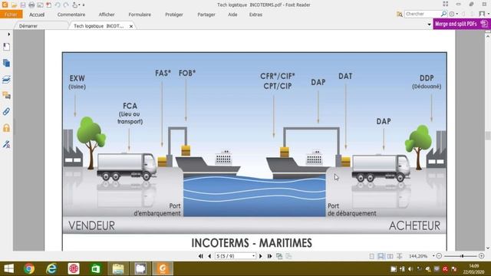Click the previous view icon
Screen dimensions: 491x276
pyautogui.click(x=279, y=256)
